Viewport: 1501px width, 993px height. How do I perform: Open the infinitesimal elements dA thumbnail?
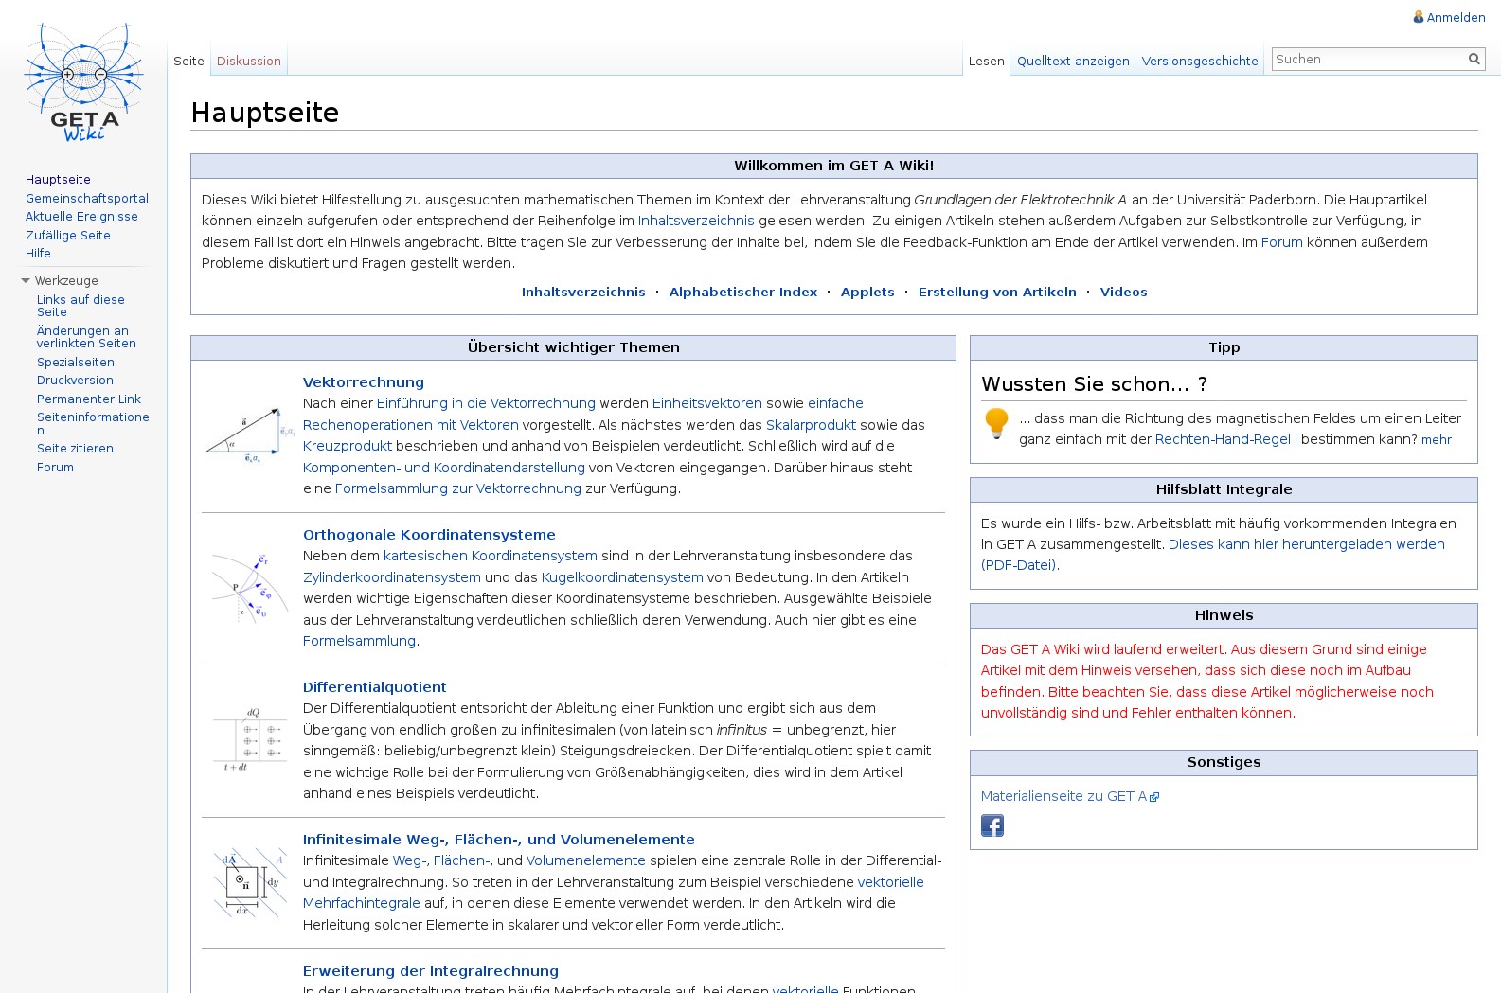250,882
